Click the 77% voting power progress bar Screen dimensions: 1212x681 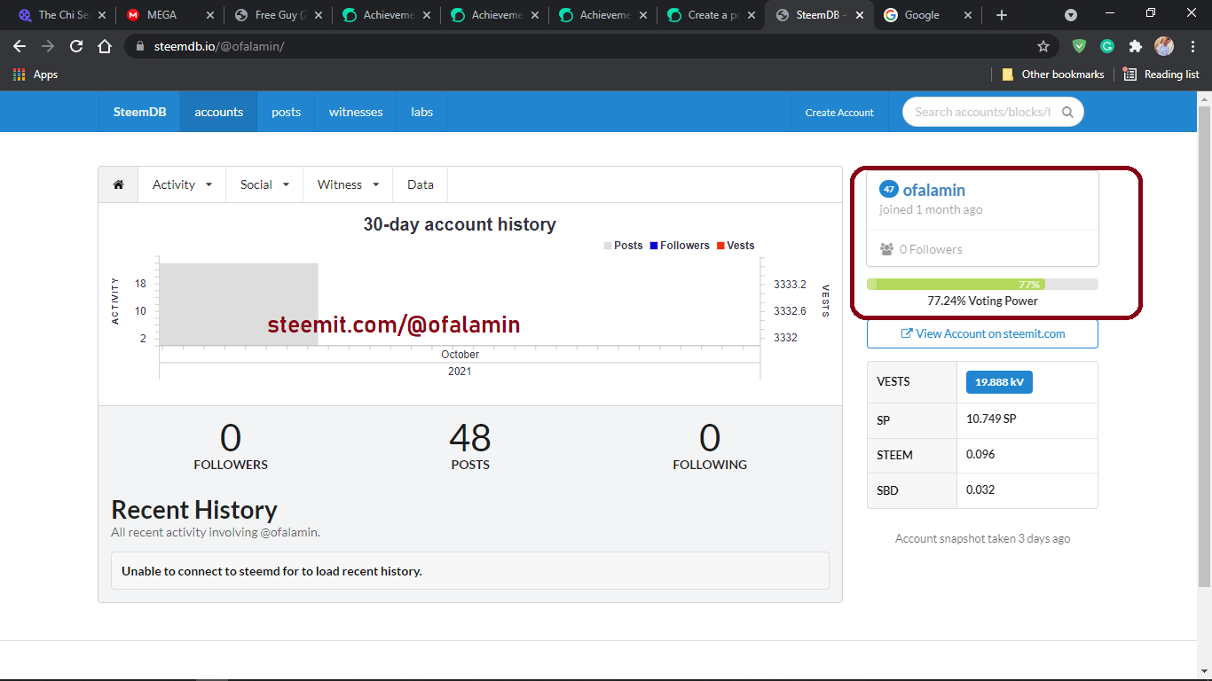pos(982,285)
